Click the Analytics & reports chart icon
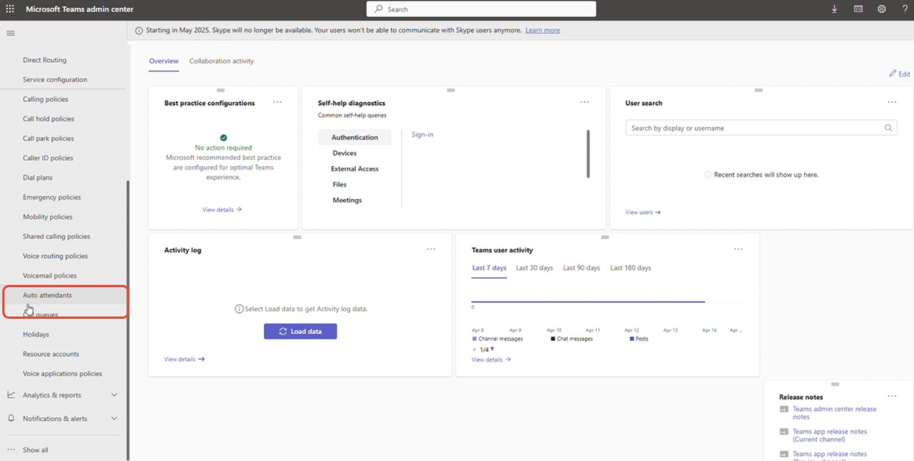Viewport: 914px width, 461px height. [11, 395]
